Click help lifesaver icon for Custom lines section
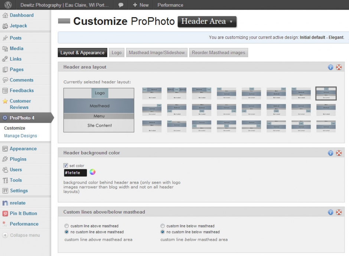The width and height of the screenshot is (349, 256). [x=339, y=212]
